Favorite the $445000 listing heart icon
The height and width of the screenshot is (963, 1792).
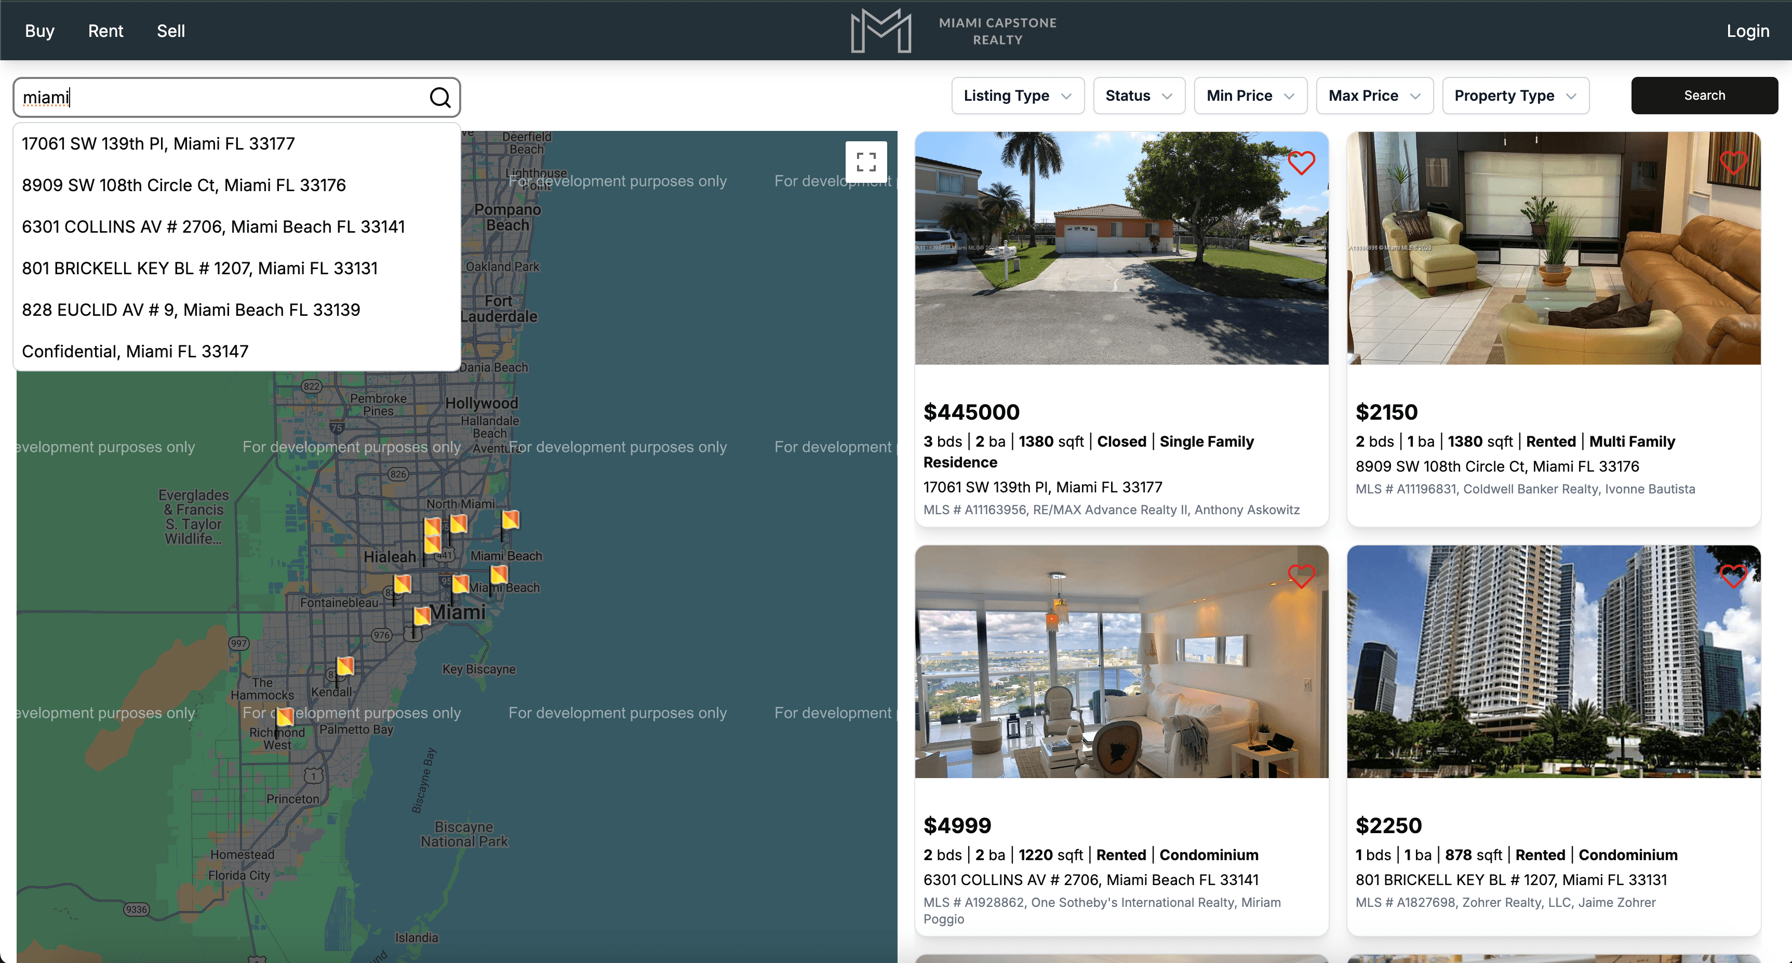click(1301, 163)
